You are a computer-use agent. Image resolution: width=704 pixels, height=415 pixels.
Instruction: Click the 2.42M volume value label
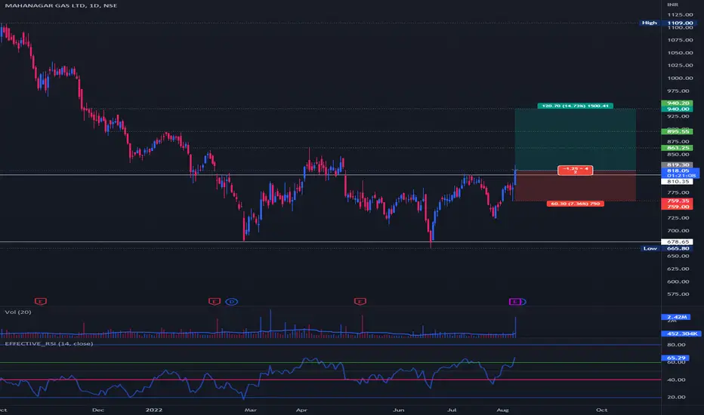click(x=676, y=317)
